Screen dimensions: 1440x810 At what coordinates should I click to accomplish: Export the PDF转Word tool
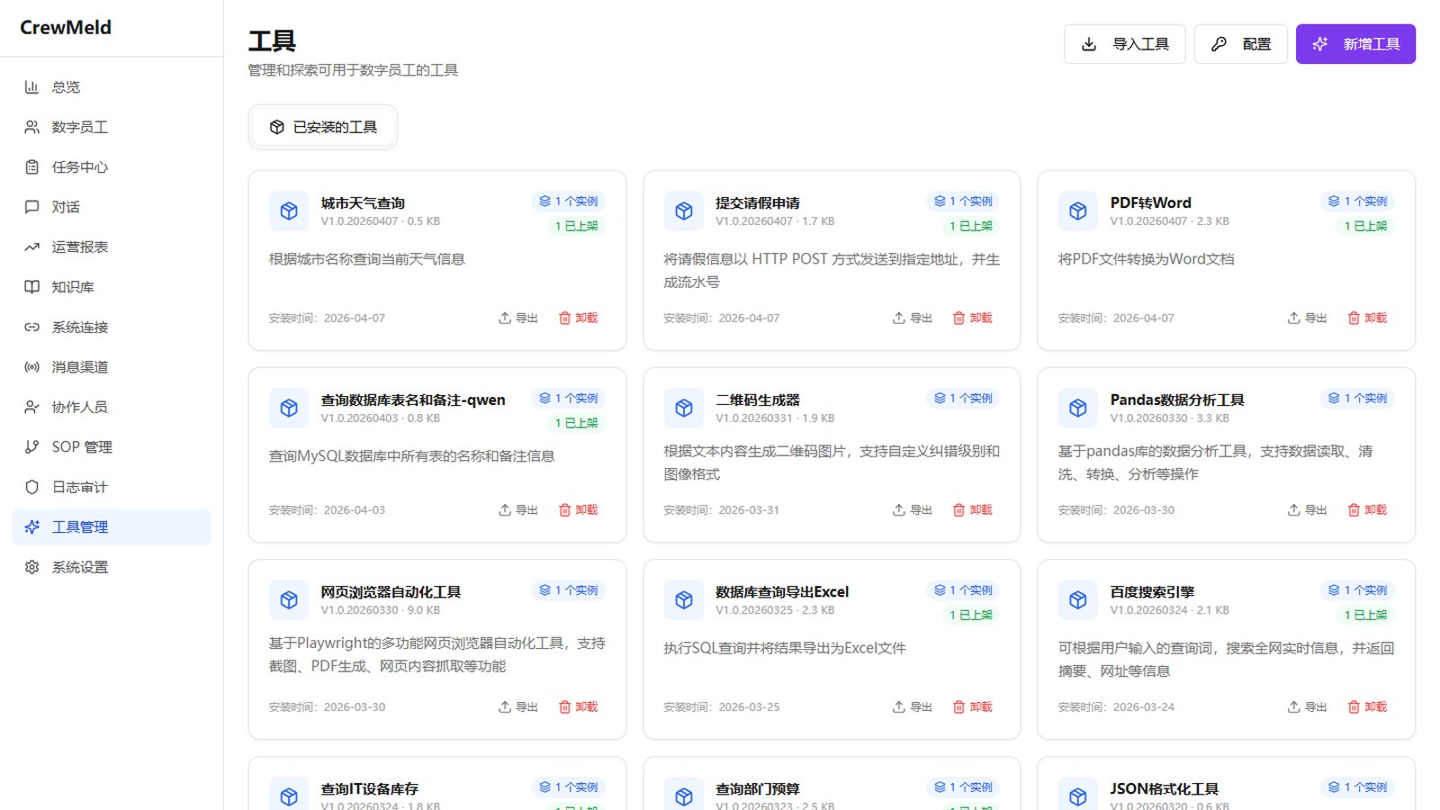coord(1308,318)
